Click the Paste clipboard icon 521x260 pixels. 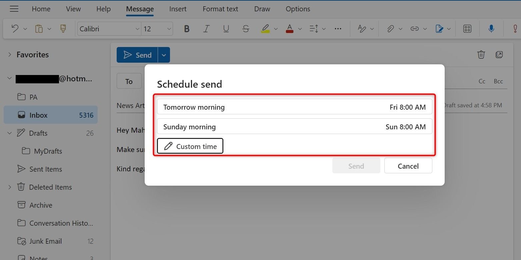pyautogui.click(x=39, y=29)
